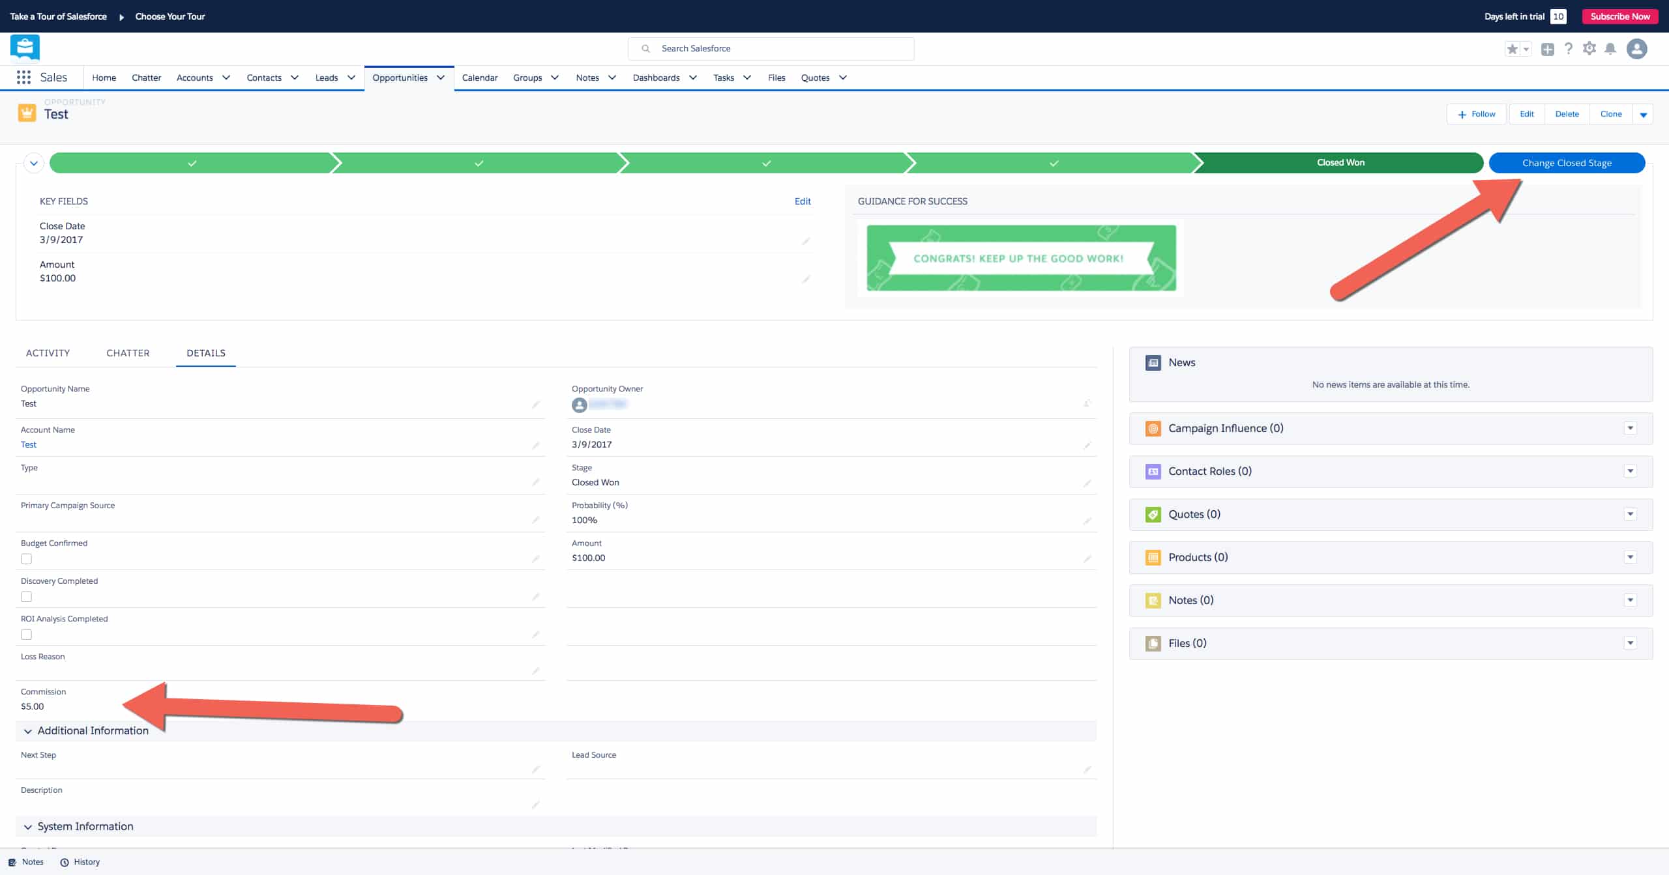Tick the Discovery Completed checkbox
Screen dimensions: 1669x875
[26, 597]
